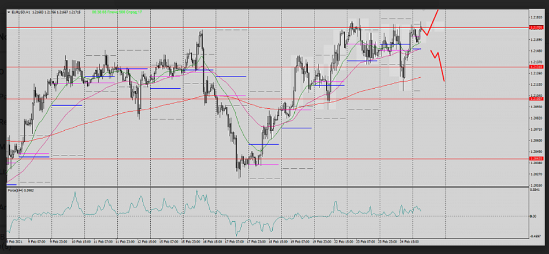The height and width of the screenshot is (254, 549).
Task: Select the red 1.20420 price level tag
Action: (535, 158)
